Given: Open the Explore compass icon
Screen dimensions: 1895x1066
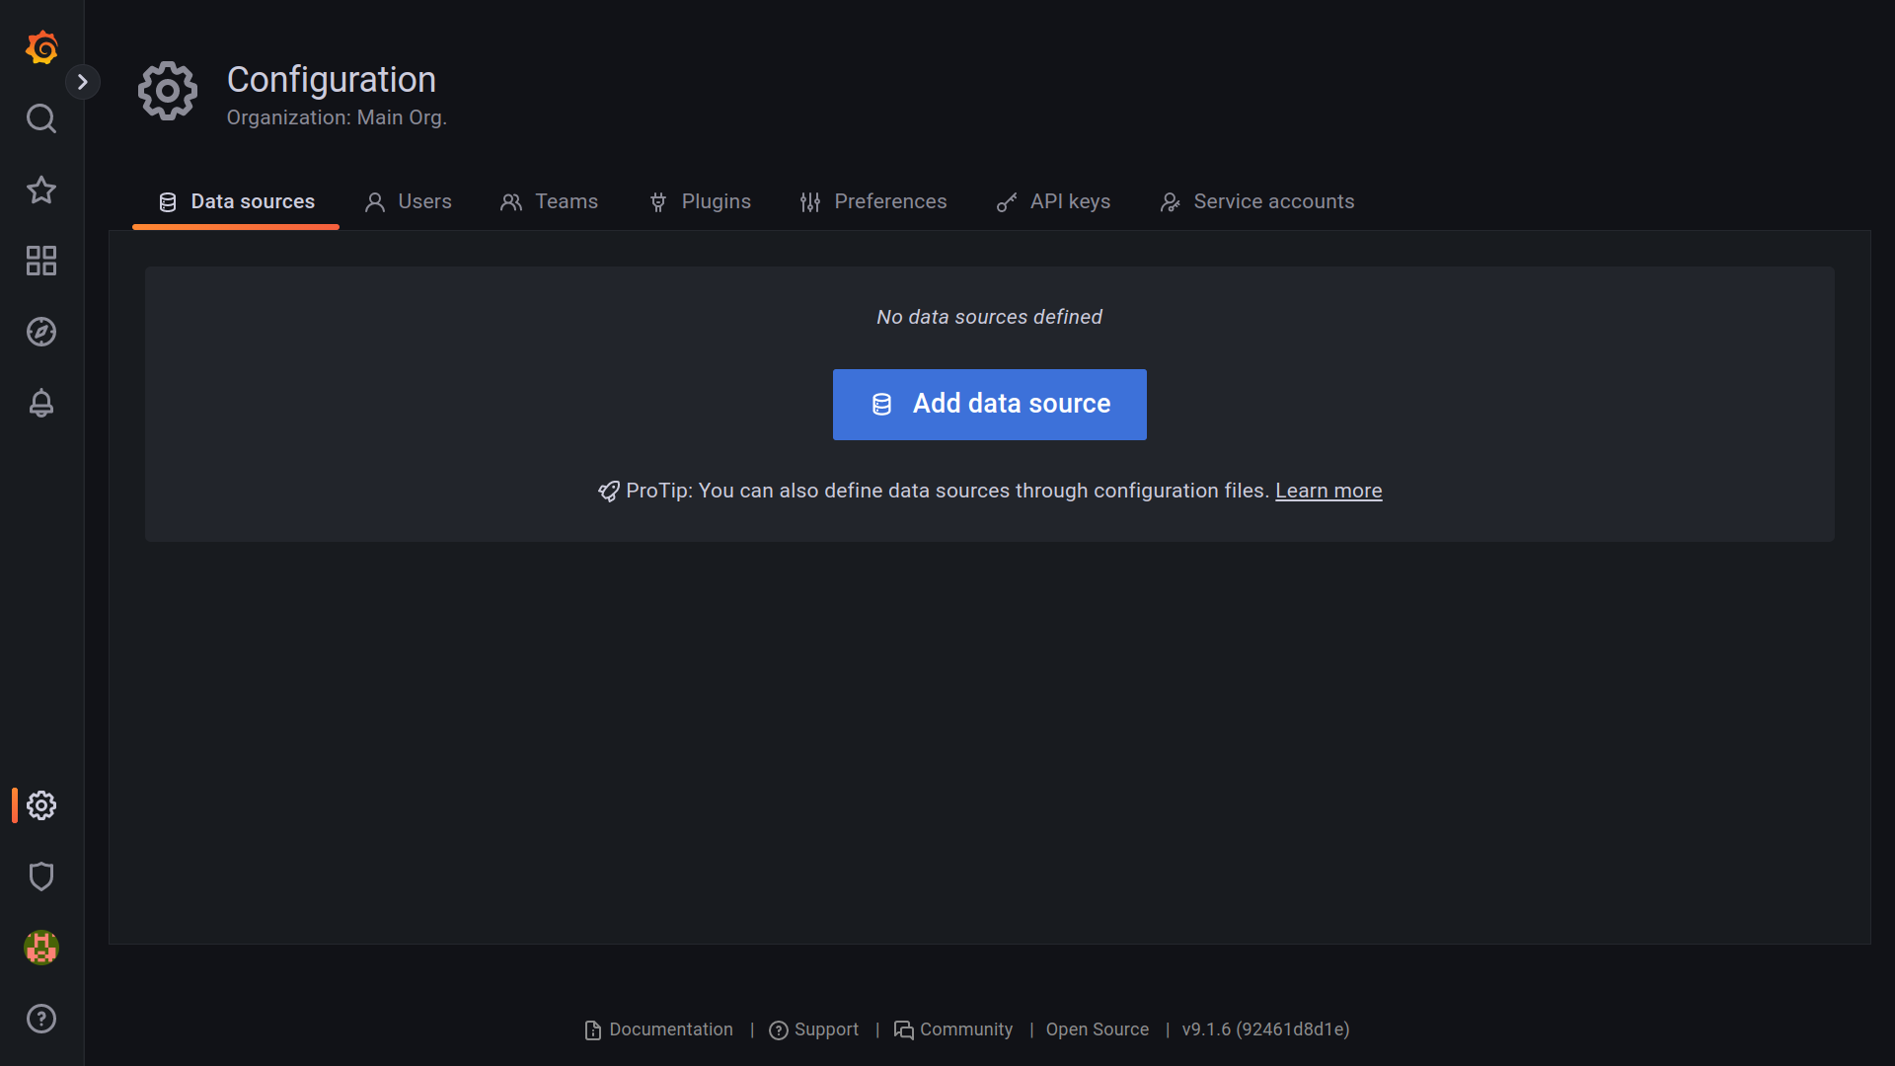Looking at the screenshot, I should (41, 332).
